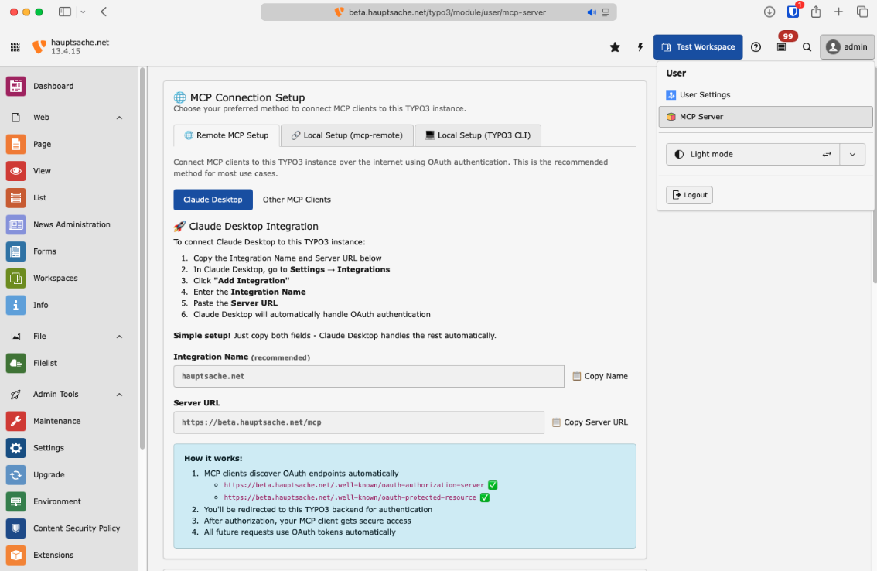Collapse the Admin Tools module group
Screen dimensions: 877x571
click(x=119, y=395)
